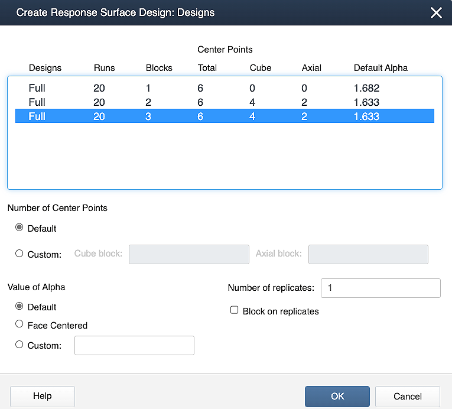The image size is (452, 409).
Task: Click the Blocks column header
Action: pos(159,68)
